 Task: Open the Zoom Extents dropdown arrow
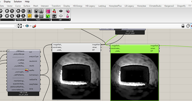[x=23, y=26]
